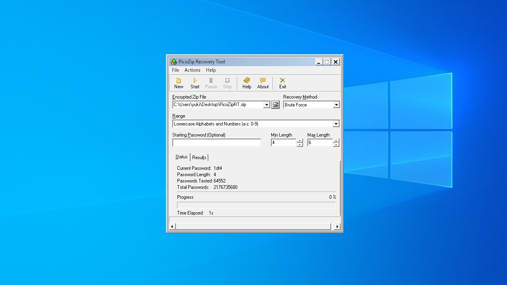This screenshot has height=285, width=507.
Task: Click PicoZip app icon in title bar
Action: coord(173,62)
